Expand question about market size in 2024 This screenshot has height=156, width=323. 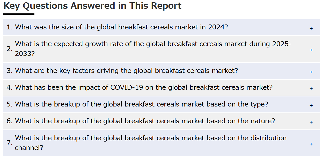162,27
